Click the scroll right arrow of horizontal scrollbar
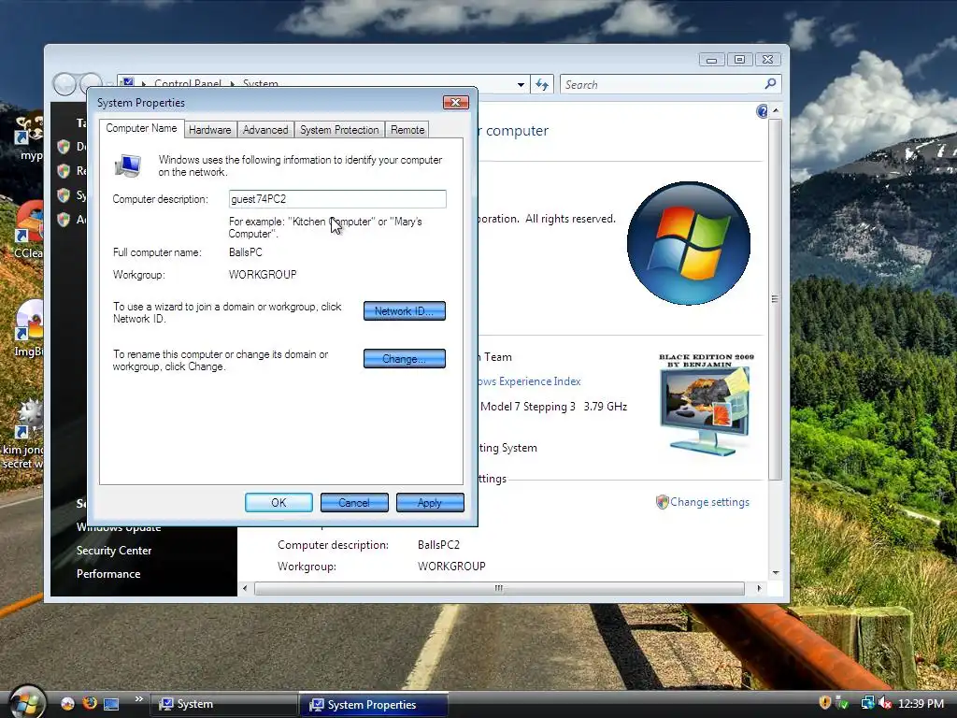957x718 pixels. 759,588
